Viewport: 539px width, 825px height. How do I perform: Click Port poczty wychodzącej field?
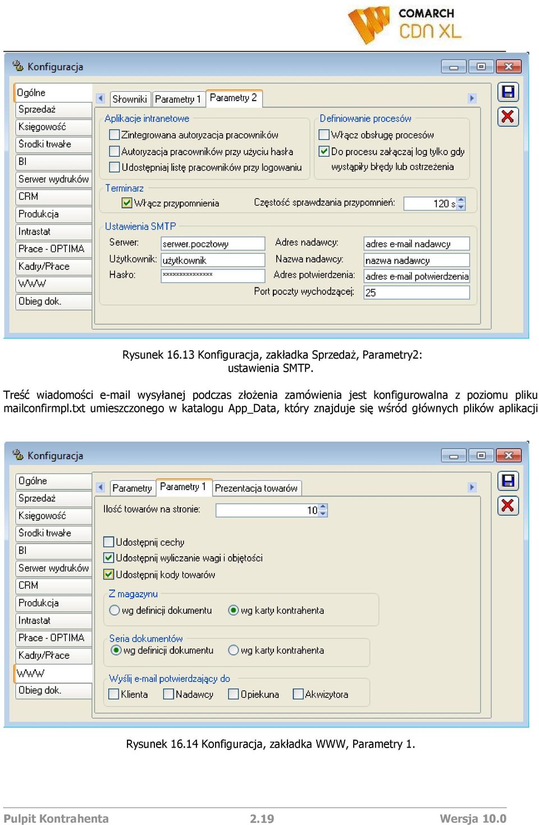click(x=417, y=292)
